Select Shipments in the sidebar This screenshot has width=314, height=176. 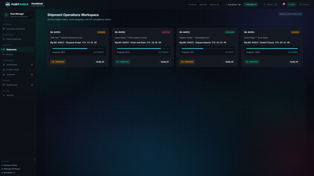coord(18,50)
